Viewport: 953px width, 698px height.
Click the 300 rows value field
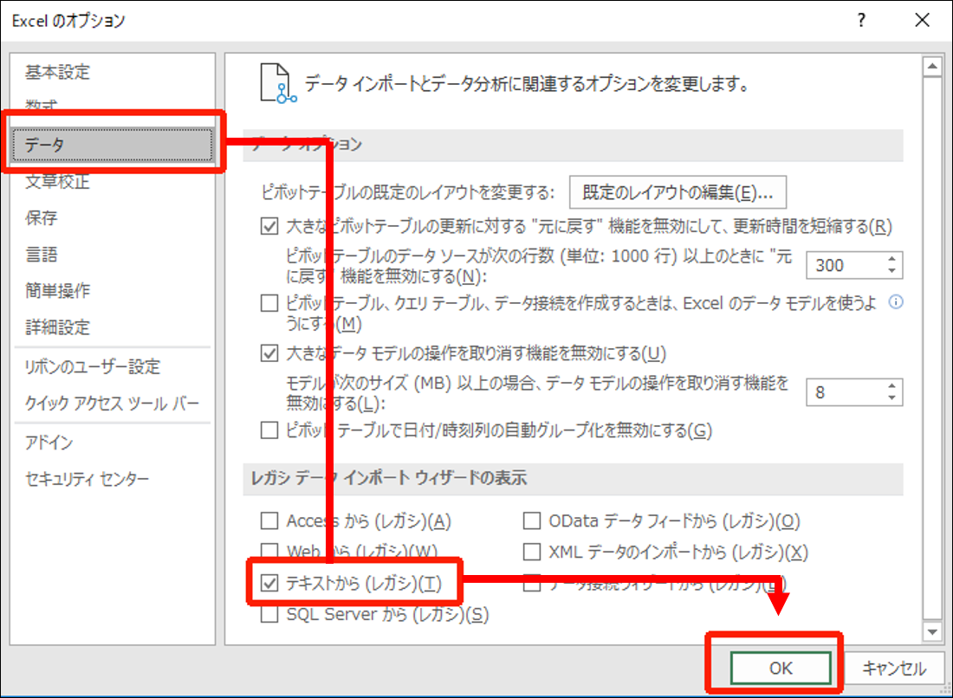click(845, 266)
